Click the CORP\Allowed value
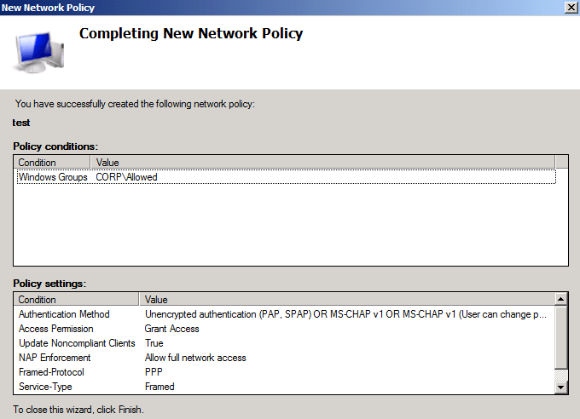Screen dimensions: 580x419 [127, 177]
